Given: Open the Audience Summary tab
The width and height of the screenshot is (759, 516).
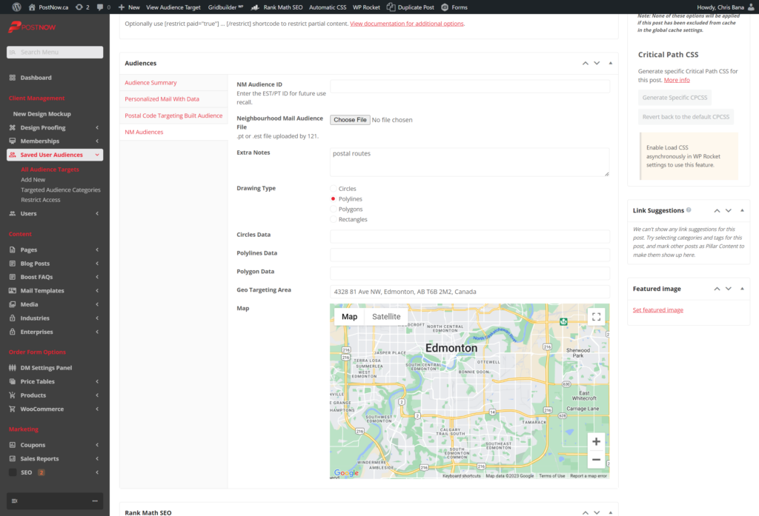Looking at the screenshot, I should pos(150,83).
